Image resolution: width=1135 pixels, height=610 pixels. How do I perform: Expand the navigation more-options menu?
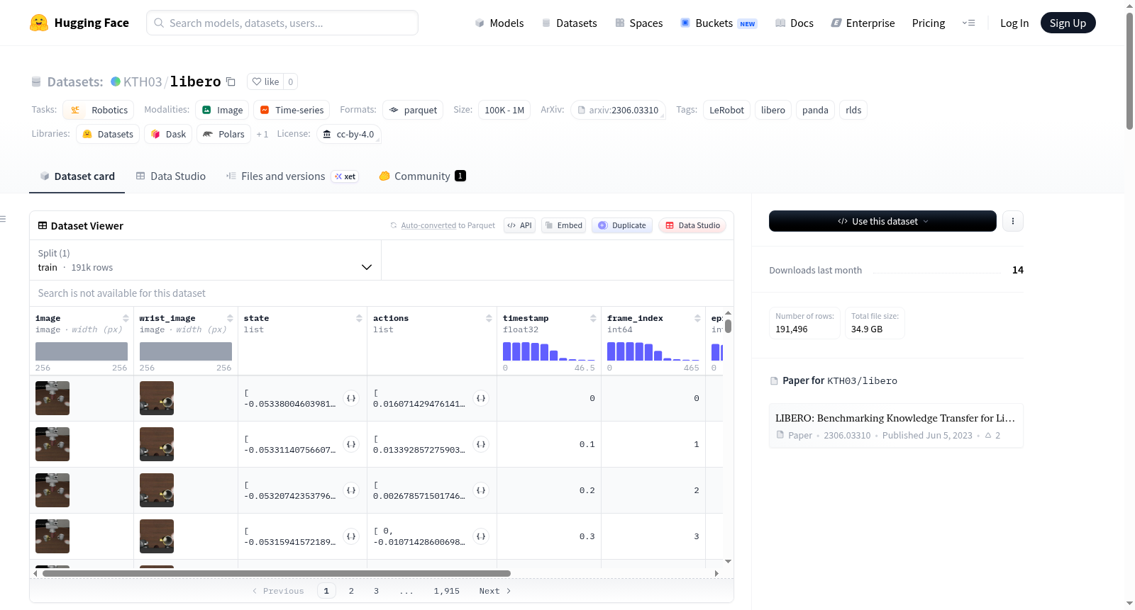click(x=968, y=23)
